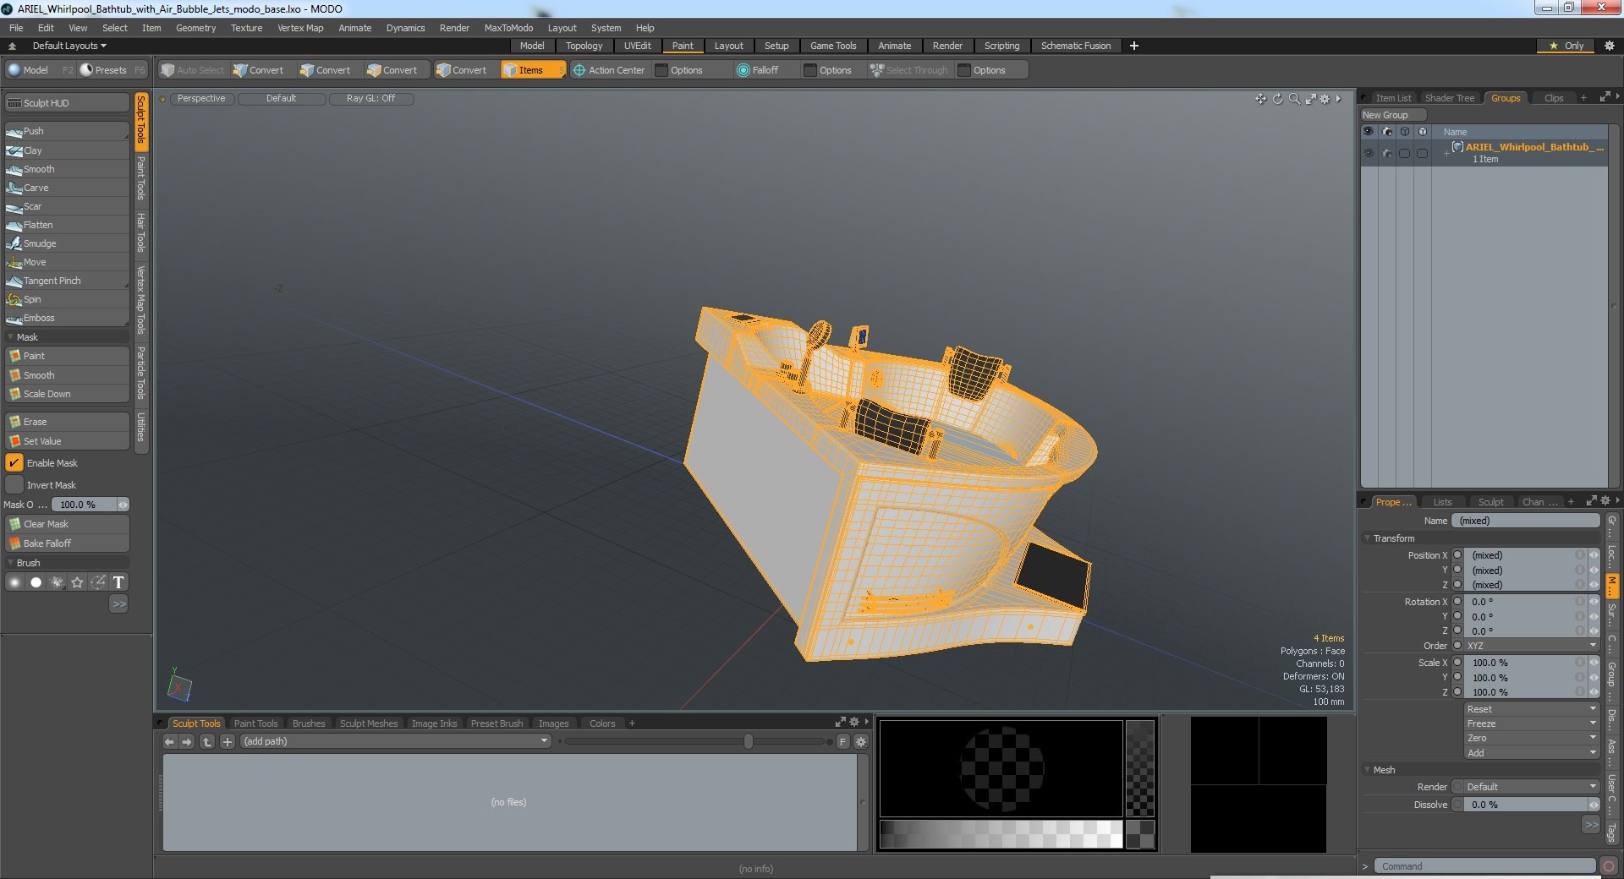
Task: Pick the Flatten sculpt tool
Action: click(67, 225)
